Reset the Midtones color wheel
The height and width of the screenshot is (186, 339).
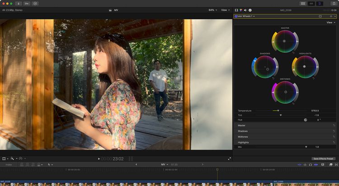click(x=293, y=104)
